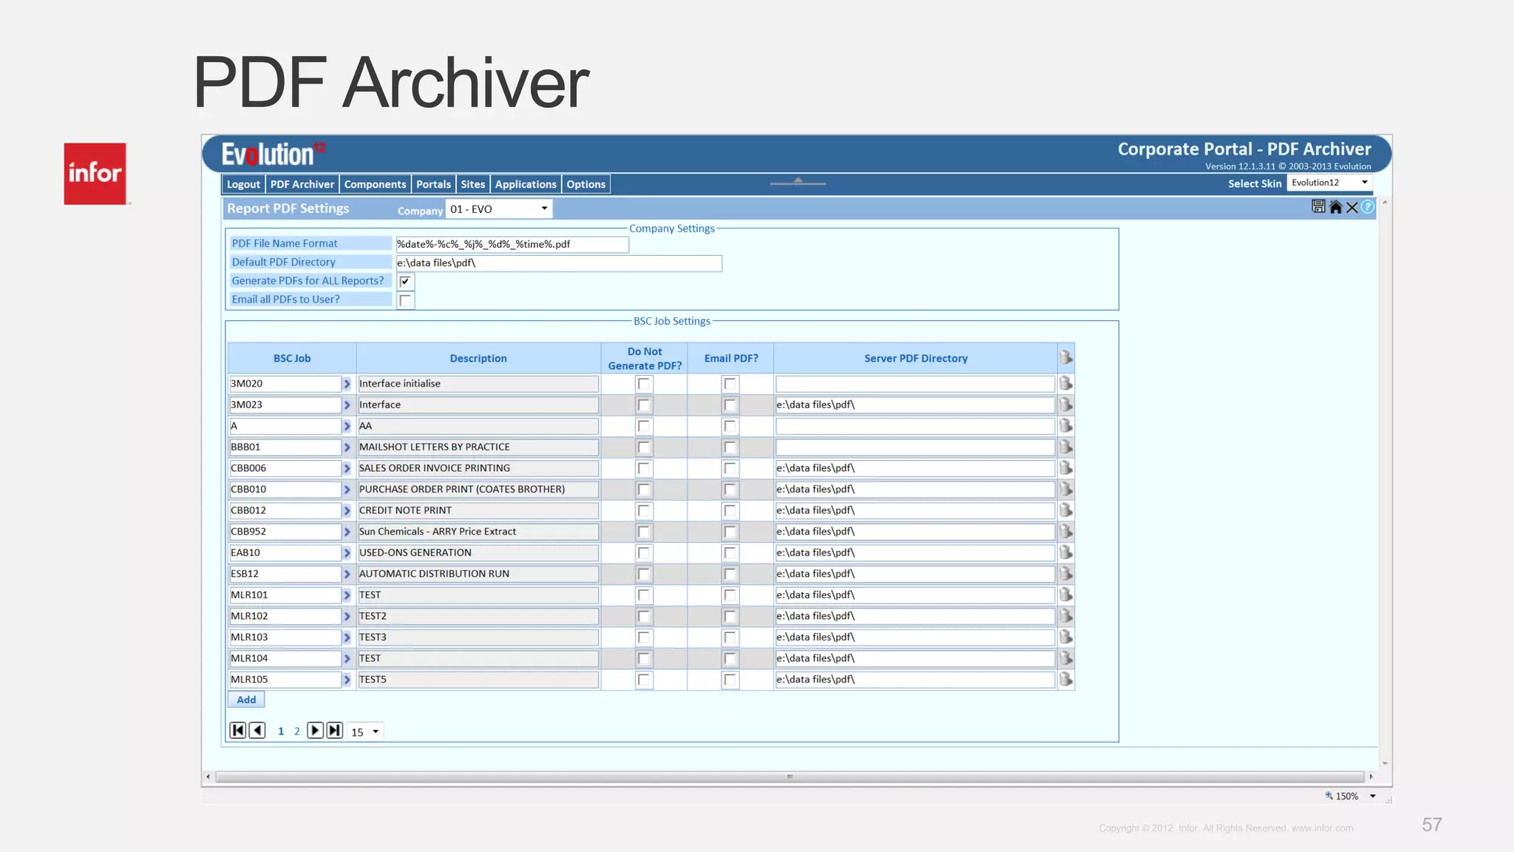Enable Email all PDFs to User checkbox
This screenshot has height=852, width=1514.
click(405, 300)
